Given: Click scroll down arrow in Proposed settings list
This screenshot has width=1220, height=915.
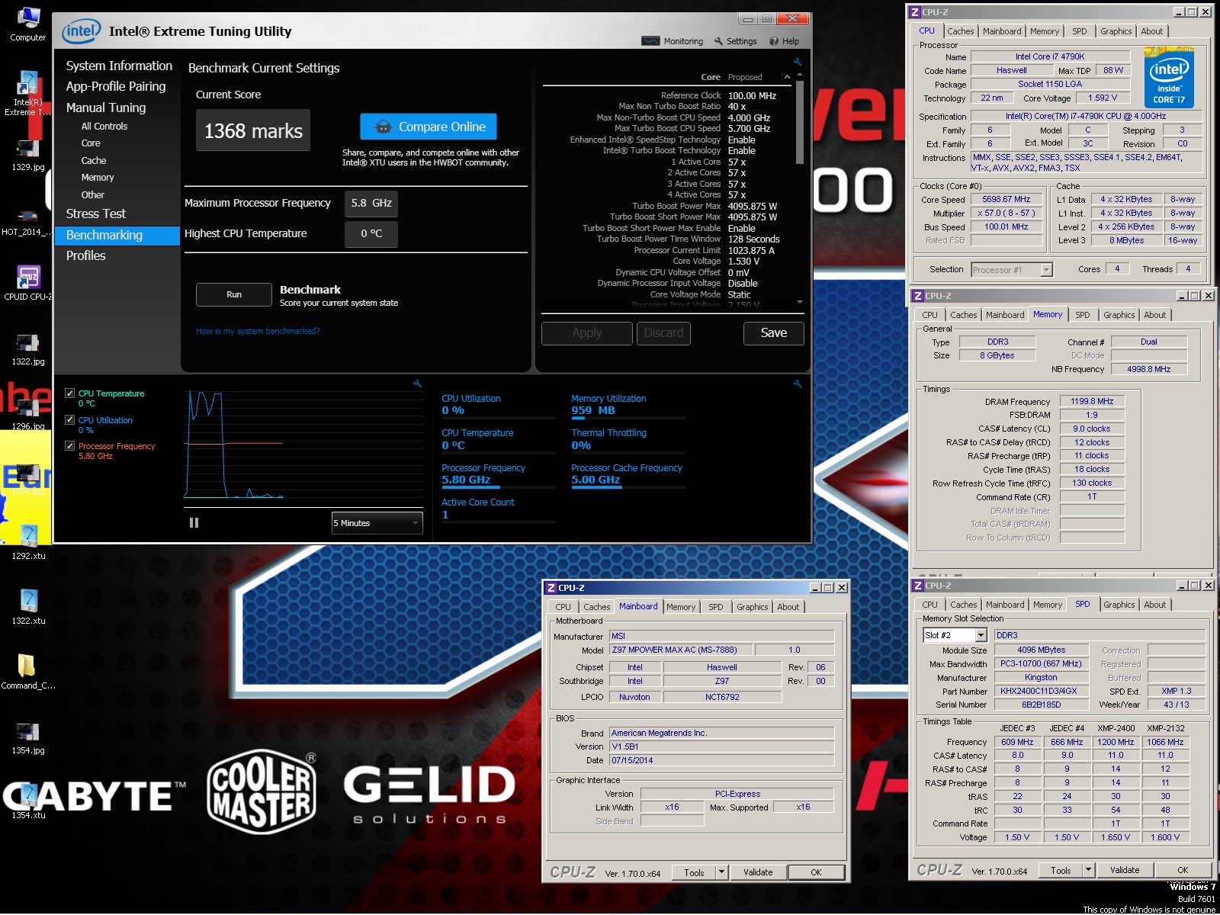Looking at the screenshot, I should click(800, 302).
